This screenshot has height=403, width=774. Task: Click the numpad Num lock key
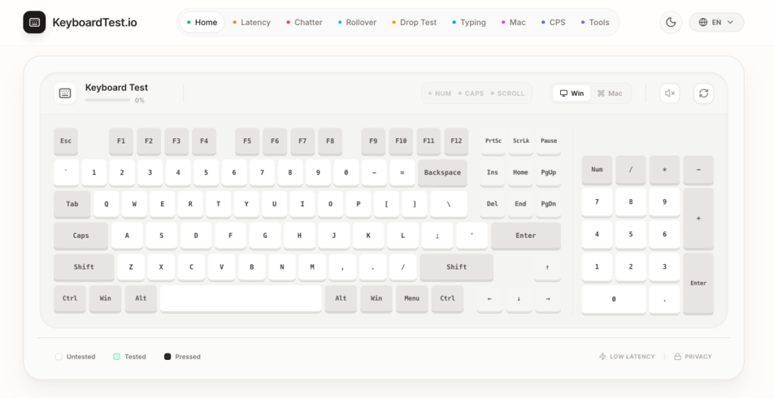[596, 170]
